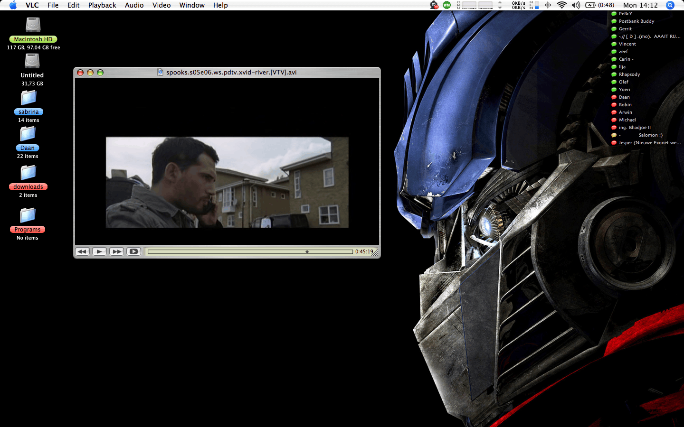Open the Video menu in the menu bar
This screenshot has width=684, height=427.
tap(161, 5)
